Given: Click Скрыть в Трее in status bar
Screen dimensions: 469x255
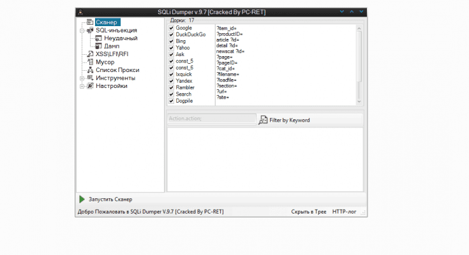Looking at the screenshot, I should pyautogui.click(x=309, y=212).
